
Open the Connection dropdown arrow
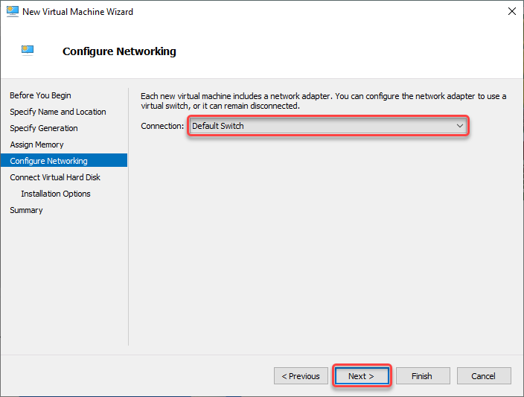pyautogui.click(x=460, y=126)
